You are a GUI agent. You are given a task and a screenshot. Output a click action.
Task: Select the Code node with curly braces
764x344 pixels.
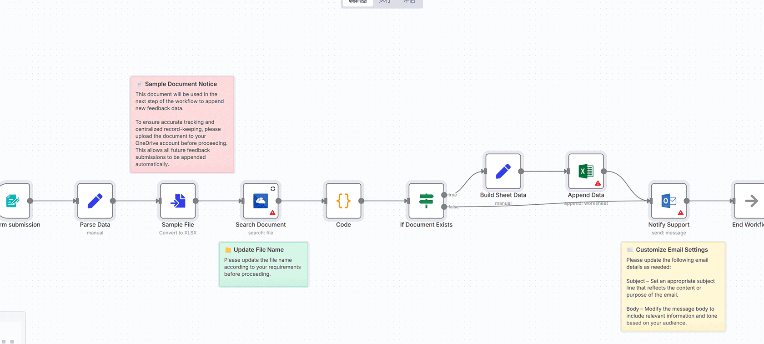pos(343,201)
